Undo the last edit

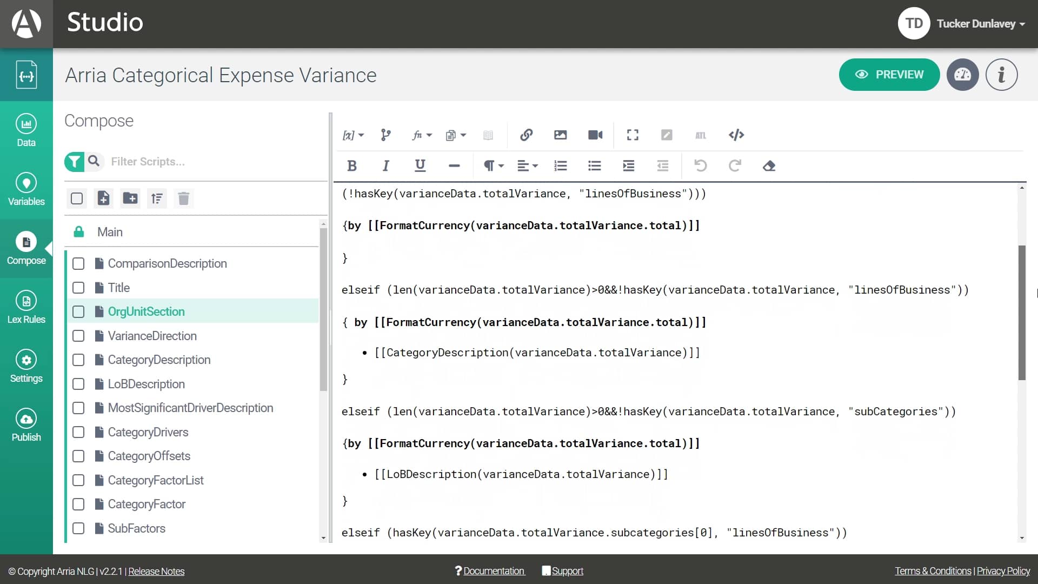[x=701, y=165]
